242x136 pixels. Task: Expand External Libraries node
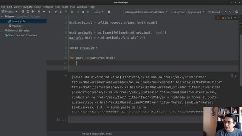2,31
